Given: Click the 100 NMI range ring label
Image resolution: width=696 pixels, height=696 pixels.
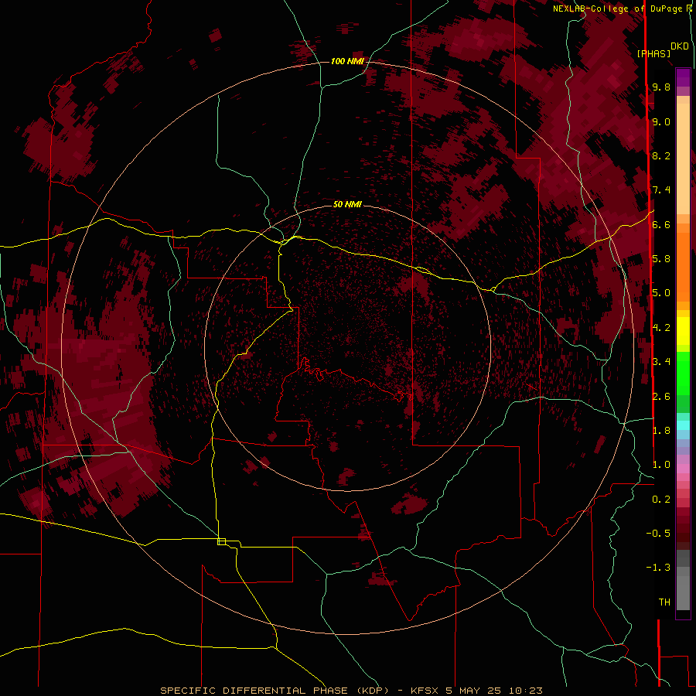Looking at the screenshot, I should (x=347, y=61).
